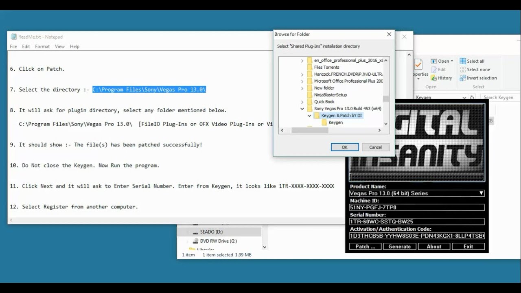Collapse the Keygen & Patch bY DI folder
The height and width of the screenshot is (293, 521).
click(309, 116)
